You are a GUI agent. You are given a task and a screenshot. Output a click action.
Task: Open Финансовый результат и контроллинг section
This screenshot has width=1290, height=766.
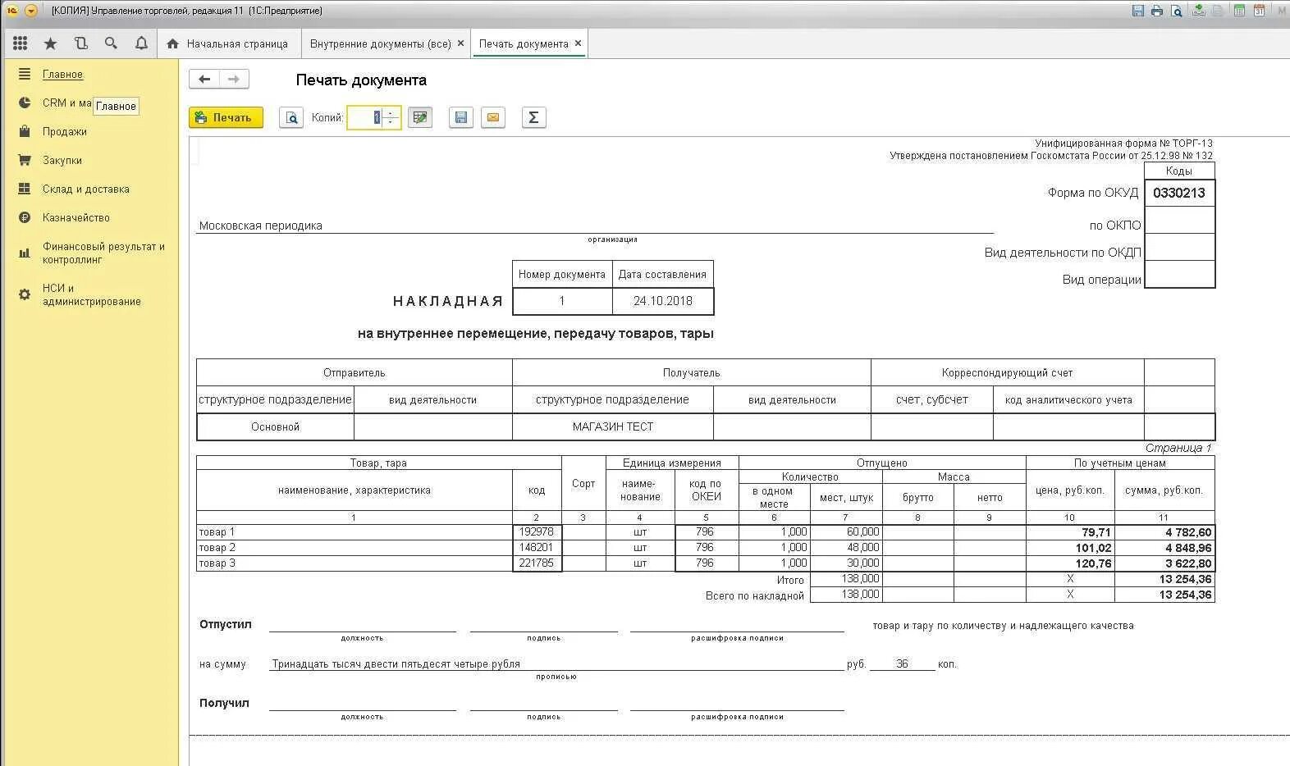[x=103, y=253]
